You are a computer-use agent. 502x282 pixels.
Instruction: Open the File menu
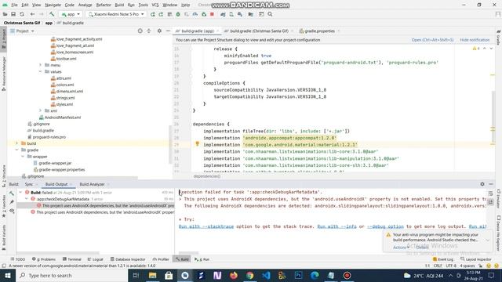pos(14,5)
